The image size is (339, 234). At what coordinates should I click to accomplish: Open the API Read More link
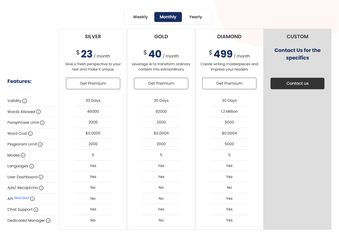coord(22,198)
